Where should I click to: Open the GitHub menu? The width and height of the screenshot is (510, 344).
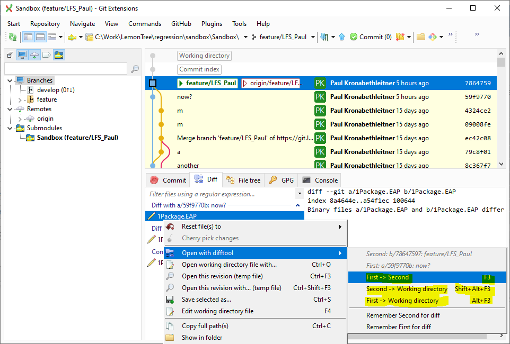tap(180, 24)
